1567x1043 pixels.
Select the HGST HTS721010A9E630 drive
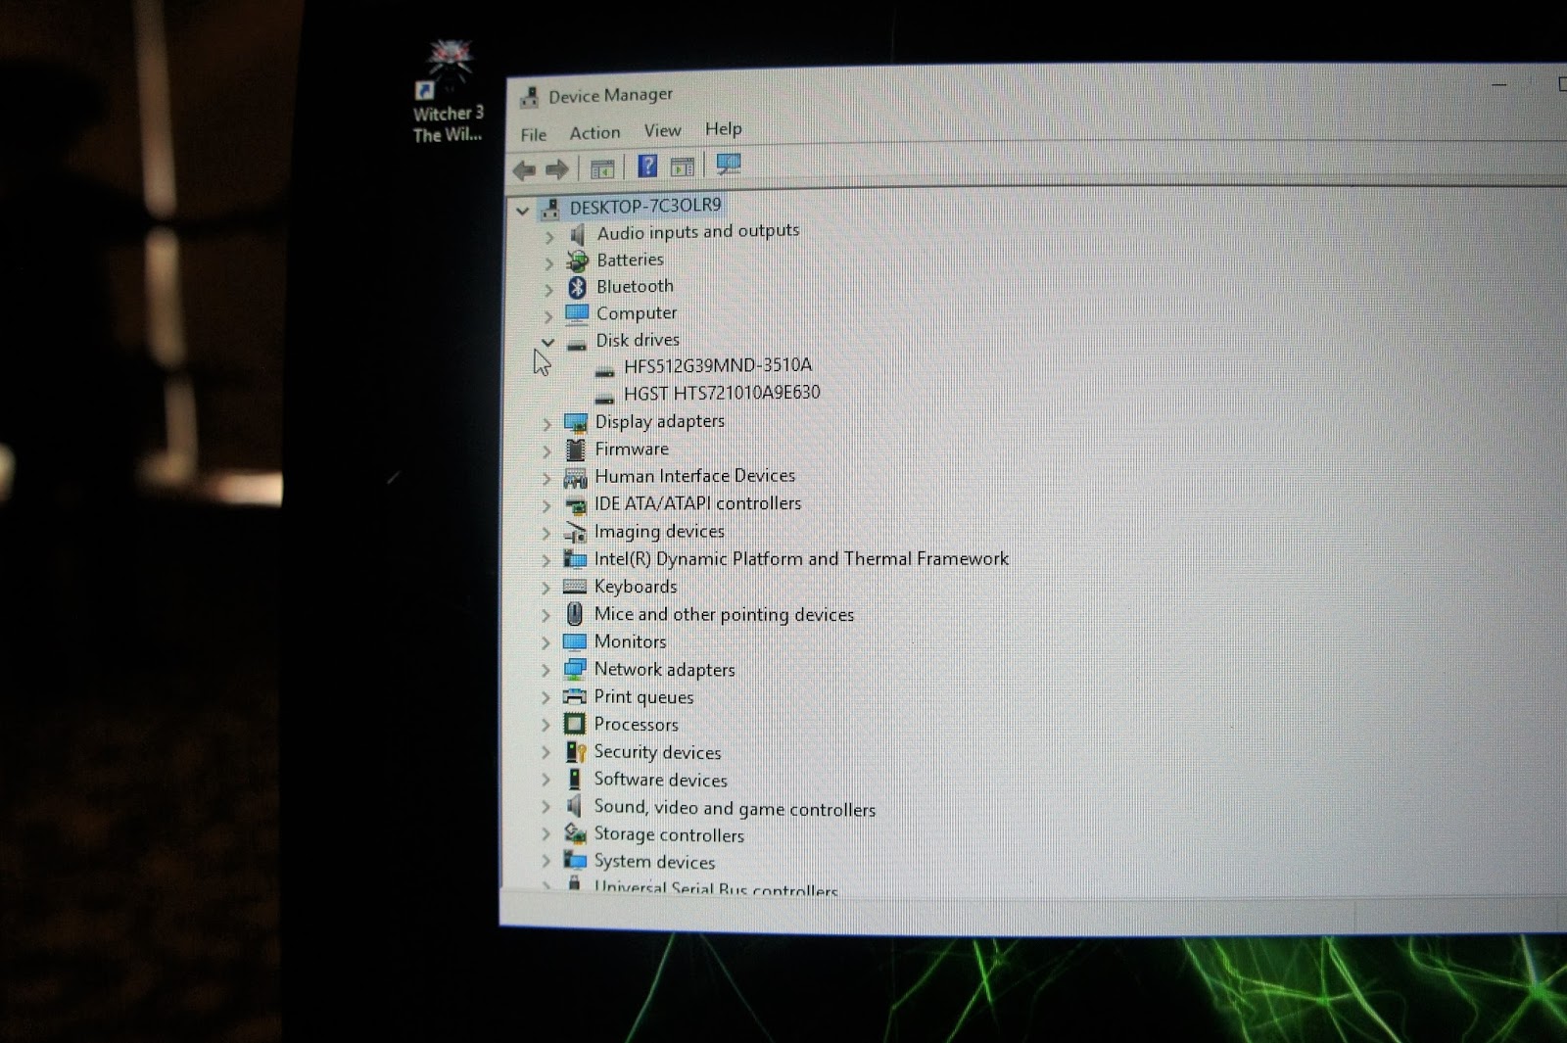pos(722,393)
